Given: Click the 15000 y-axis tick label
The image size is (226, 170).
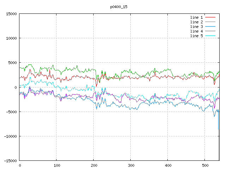Looking at the screenshot, I should (x=11, y=14).
